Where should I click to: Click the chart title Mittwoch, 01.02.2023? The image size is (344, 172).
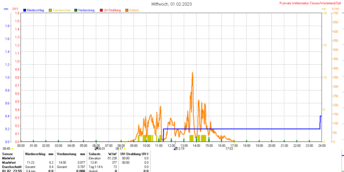click(x=172, y=4)
